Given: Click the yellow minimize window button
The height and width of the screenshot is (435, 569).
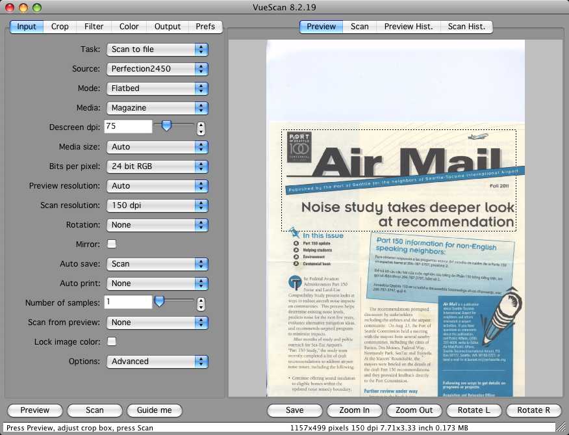Looking at the screenshot, I should click(23, 8).
